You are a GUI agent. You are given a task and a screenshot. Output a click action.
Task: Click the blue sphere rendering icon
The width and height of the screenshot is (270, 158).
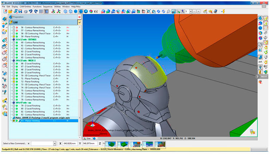[x=86, y=11]
